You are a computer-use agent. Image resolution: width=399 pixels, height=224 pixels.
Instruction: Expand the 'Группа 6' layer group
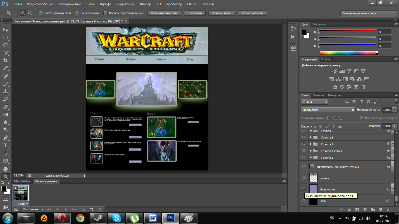point(311,137)
